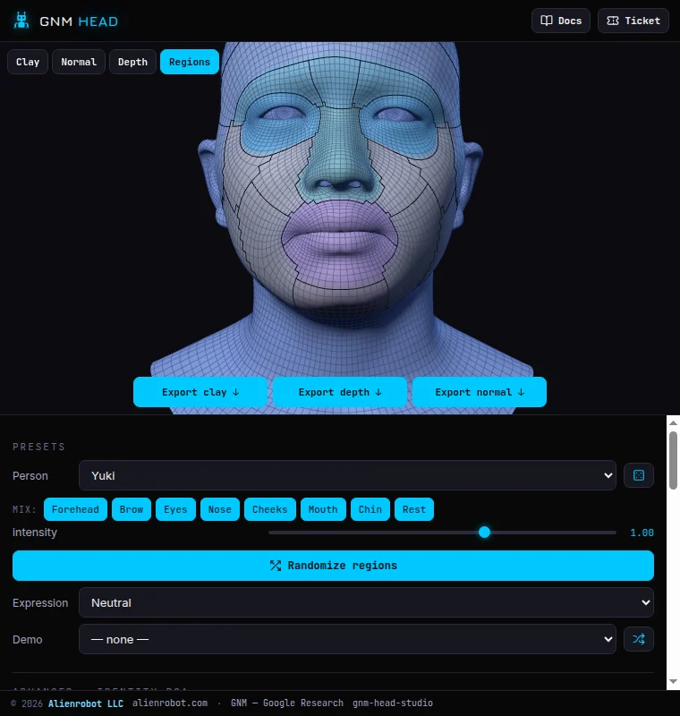This screenshot has height=716, width=680.
Task: Disable the Chin mix region
Action: point(370,509)
